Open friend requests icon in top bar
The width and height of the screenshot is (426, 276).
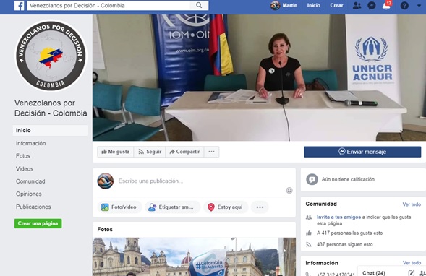click(x=357, y=6)
